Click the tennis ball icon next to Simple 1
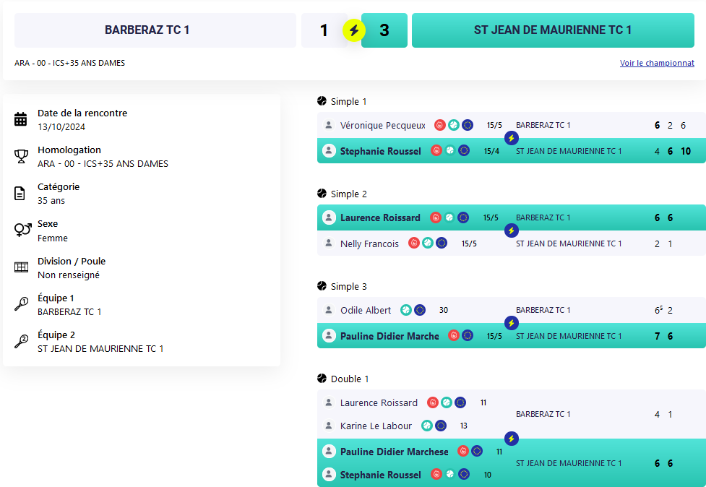The width and height of the screenshot is (706, 487). coord(322,101)
